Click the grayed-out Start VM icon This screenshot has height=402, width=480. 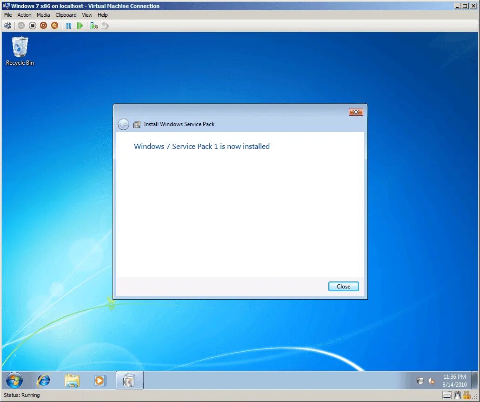[21, 26]
